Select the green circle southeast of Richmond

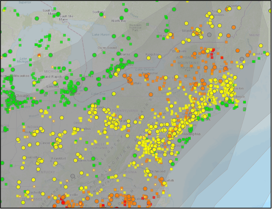(x=173, y=164)
